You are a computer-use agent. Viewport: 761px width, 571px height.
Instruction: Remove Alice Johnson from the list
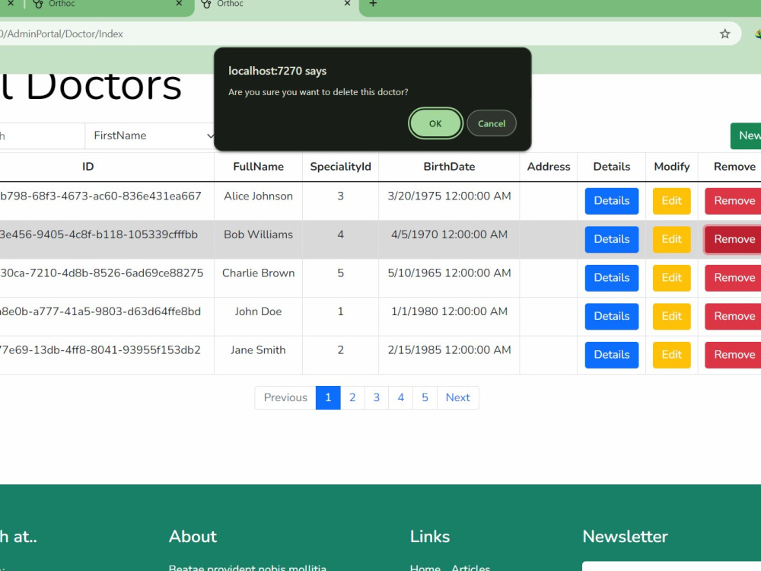point(734,200)
